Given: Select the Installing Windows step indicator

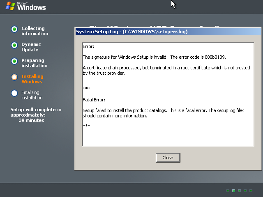Looking at the screenshot, I should (x=14, y=77).
